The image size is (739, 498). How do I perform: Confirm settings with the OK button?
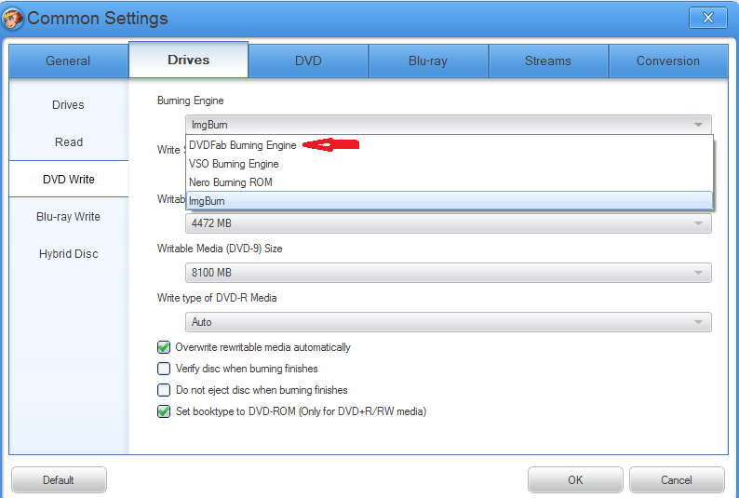[575, 480]
